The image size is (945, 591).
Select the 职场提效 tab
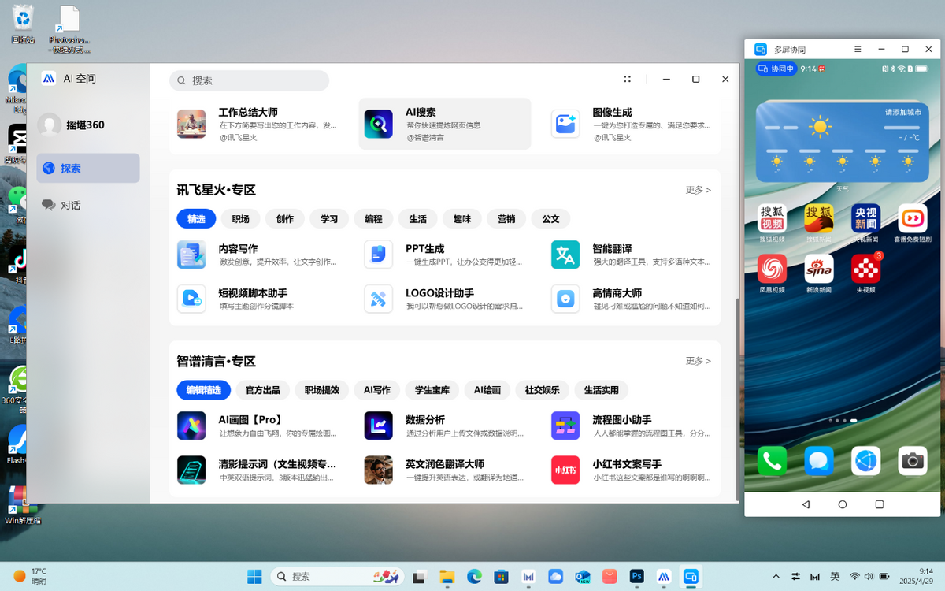tap(322, 390)
